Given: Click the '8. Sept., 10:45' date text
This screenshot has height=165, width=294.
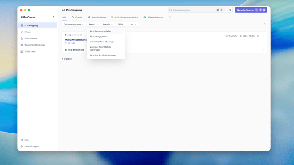Looking at the screenshot, I should pos(247,36).
